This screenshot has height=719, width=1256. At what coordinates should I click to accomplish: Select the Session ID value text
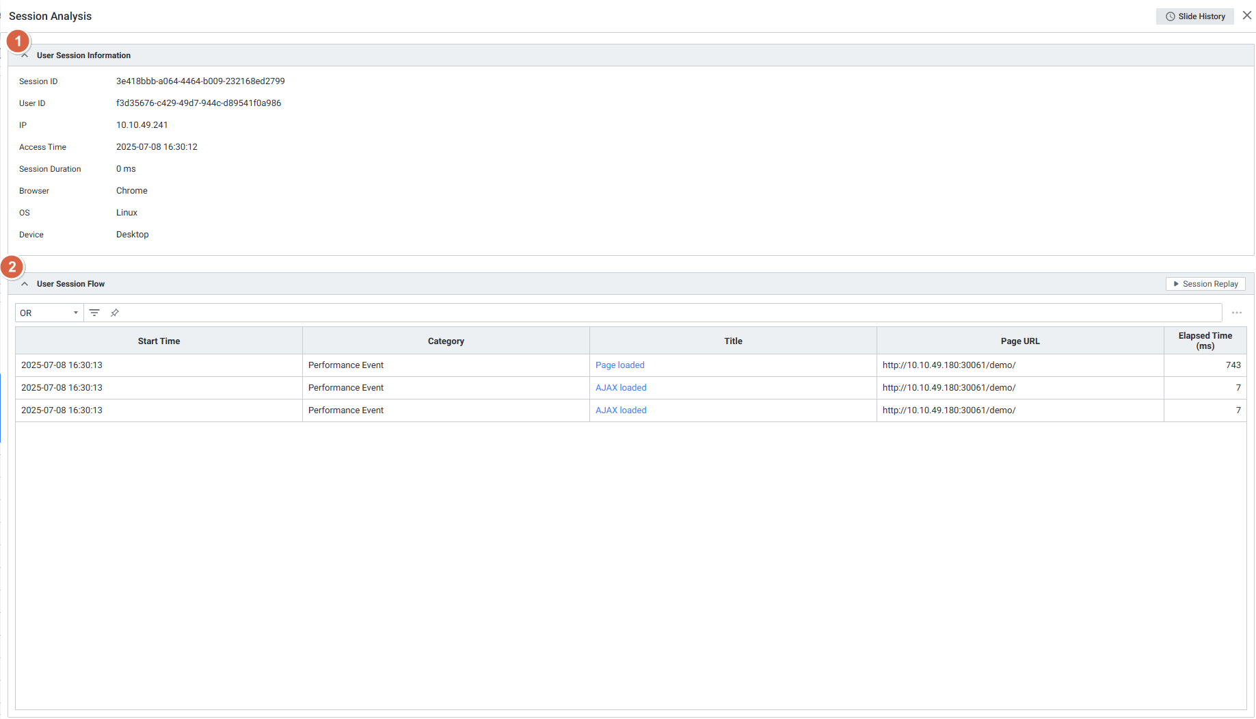(x=200, y=81)
